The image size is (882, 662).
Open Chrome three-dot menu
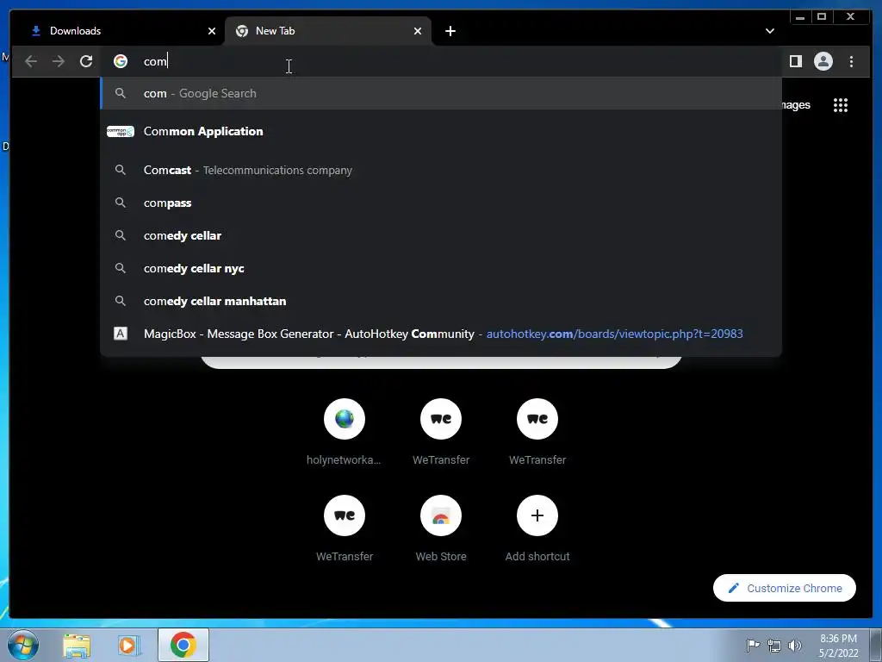[851, 61]
